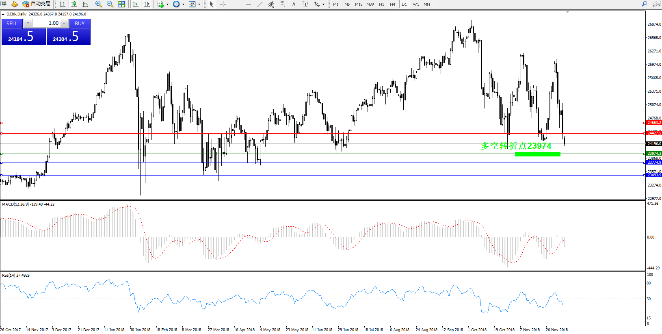Switch to the H4 timeframe
This screenshot has width=662, height=334.
[392, 4]
